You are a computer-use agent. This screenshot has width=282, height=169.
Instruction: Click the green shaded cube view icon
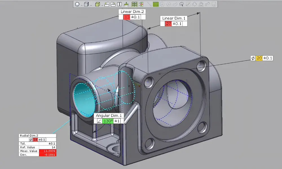point(98,4)
